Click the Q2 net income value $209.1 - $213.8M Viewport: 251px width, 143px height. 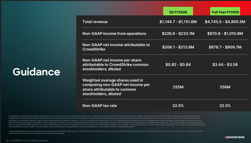point(178,47)
